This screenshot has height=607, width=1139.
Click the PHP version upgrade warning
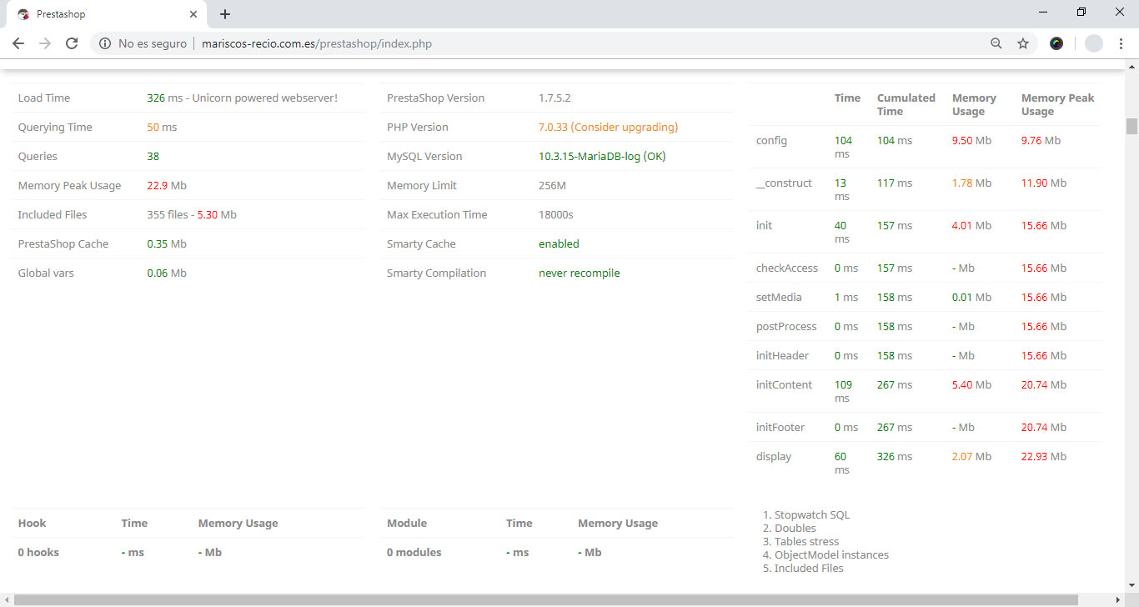[609, 128]
